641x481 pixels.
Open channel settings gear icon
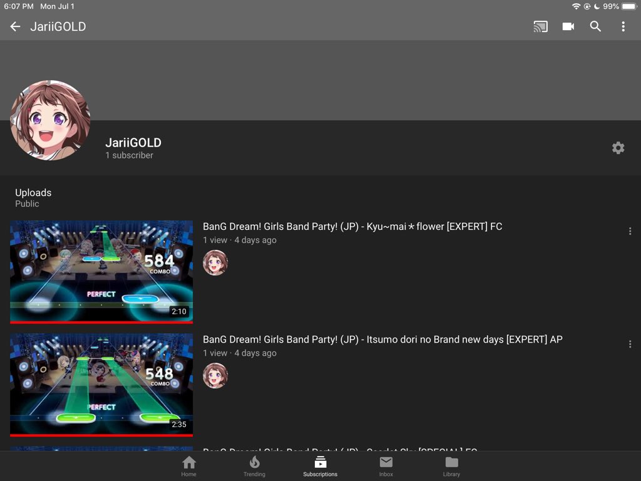click(618, 148)
